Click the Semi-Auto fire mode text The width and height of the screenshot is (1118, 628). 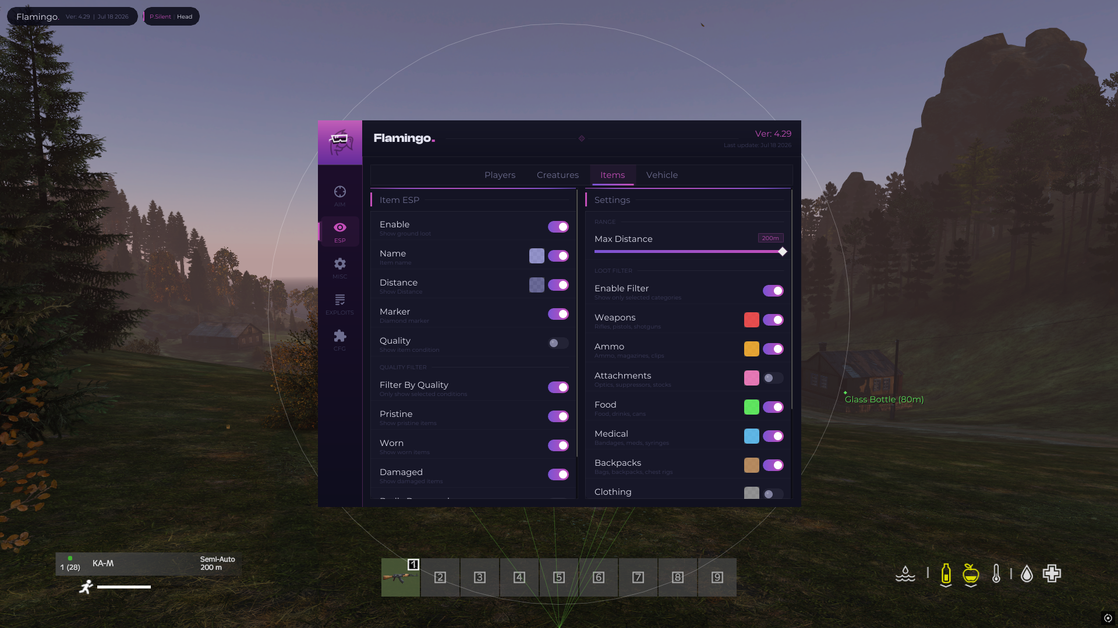click(x=218, y=559)
